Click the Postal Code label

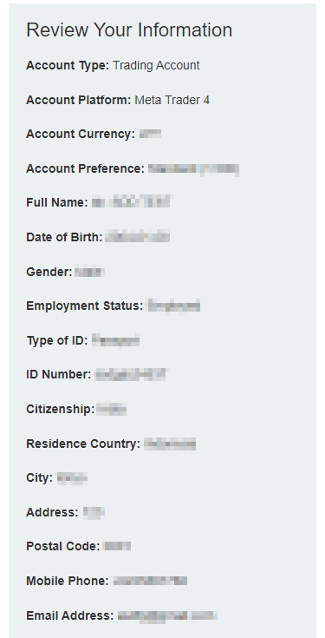point(63,547)
